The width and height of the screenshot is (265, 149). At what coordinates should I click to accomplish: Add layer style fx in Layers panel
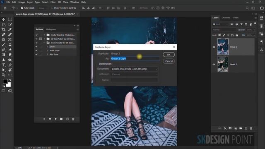[x=225, y=128]
